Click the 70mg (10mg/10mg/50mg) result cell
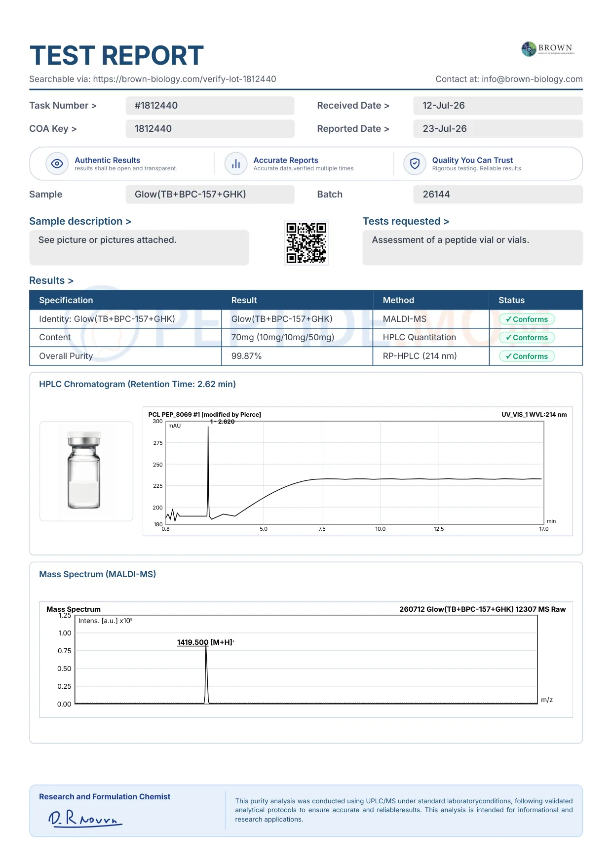 tap(298, 337)
